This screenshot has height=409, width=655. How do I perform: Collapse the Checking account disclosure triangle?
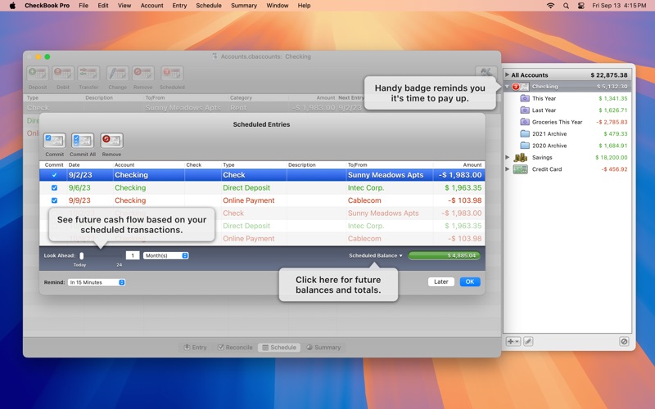click(507, 87)
